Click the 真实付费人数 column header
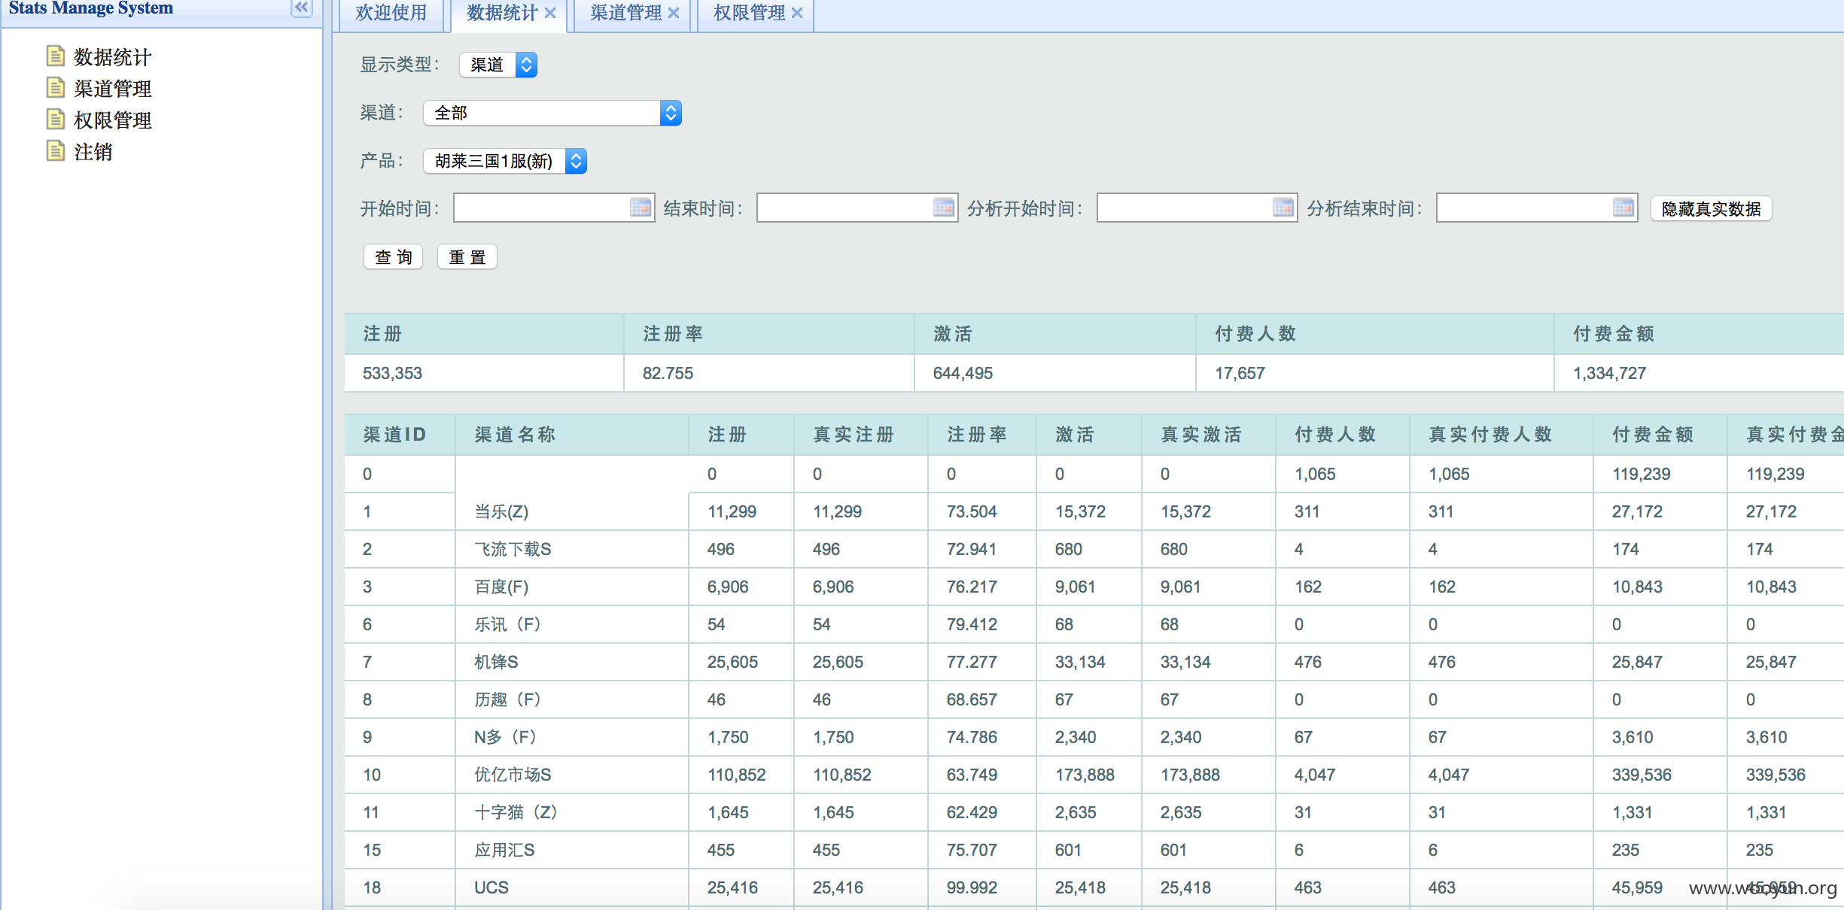The image size is (1844, 910). tap(1502, 435)
